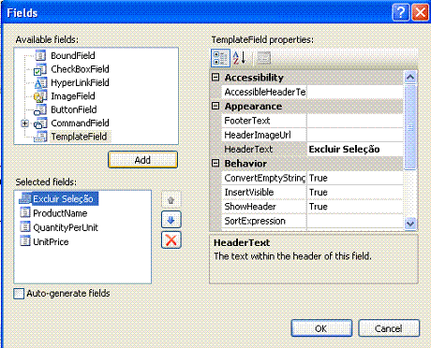Switch property grid to Categorized view
This screenshot has width=431, height=348.
click(x=220, y=58)
